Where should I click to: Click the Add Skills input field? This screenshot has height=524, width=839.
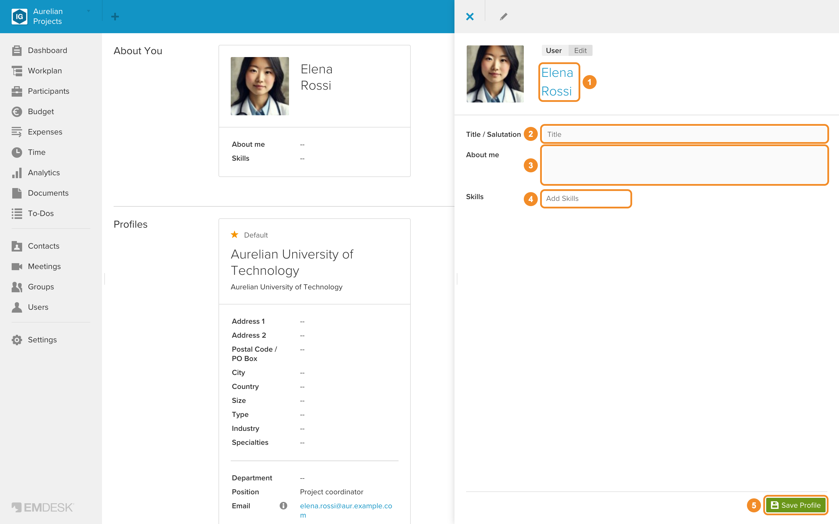click(x=586, y=199)
